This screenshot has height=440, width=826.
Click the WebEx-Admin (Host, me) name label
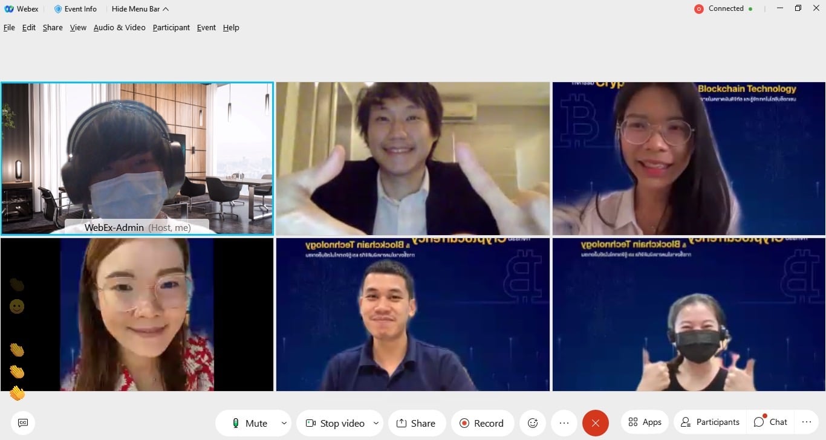click(x=137, y=227)
